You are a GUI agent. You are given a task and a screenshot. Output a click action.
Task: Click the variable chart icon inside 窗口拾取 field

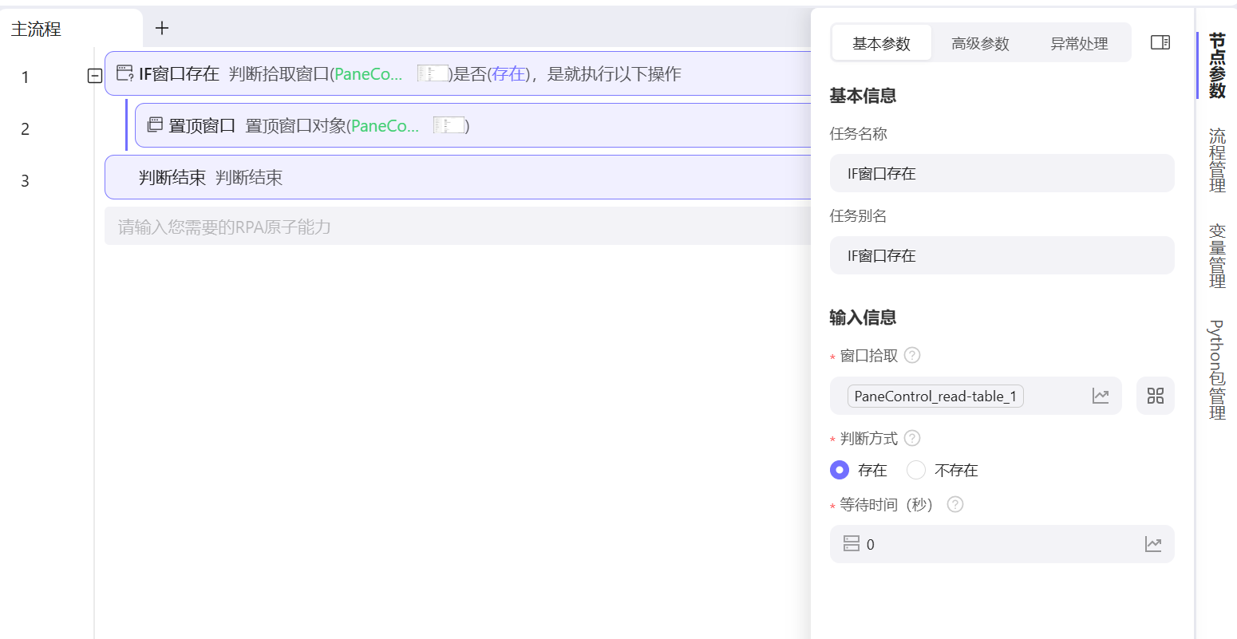1101,395
